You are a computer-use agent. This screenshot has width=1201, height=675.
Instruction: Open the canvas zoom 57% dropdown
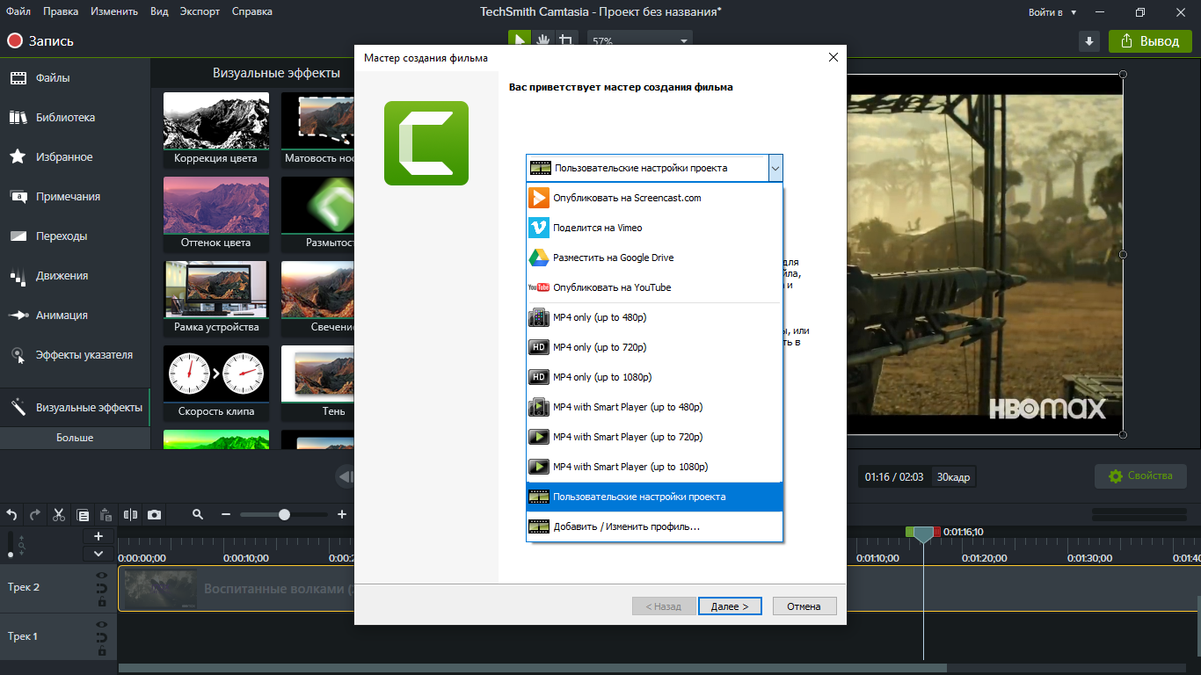[x=683, y=41]
